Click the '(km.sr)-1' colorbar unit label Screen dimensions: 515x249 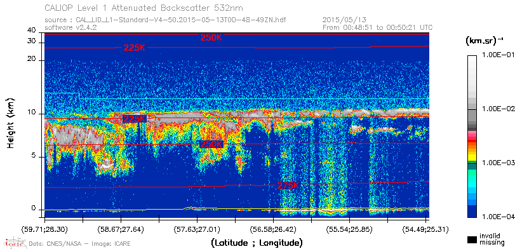(485, 41)
